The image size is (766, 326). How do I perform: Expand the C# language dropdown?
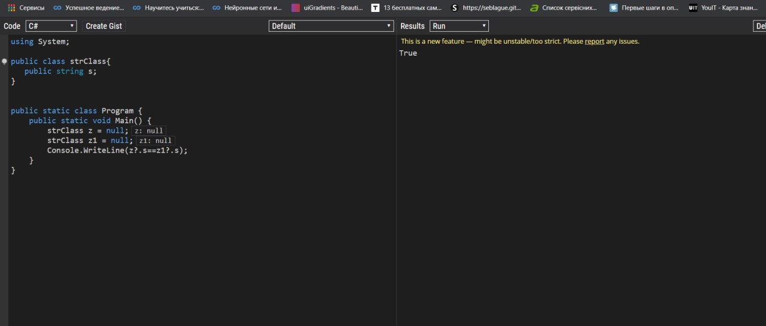click(x=51, y=26)
